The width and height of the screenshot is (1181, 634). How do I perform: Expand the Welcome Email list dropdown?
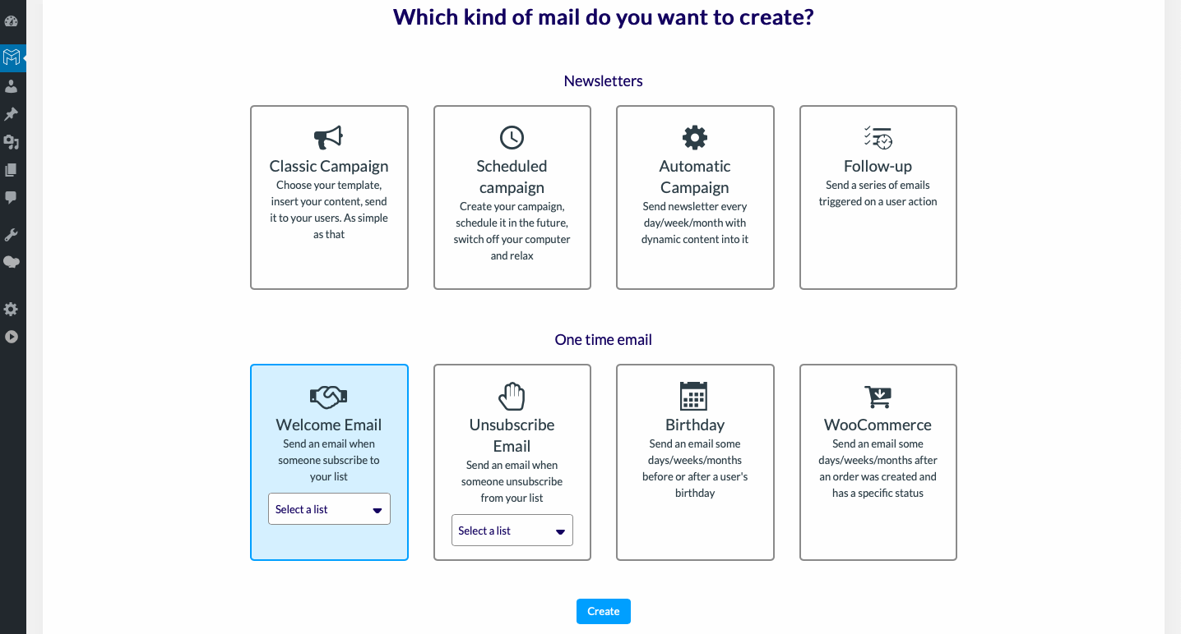click(329, 509)
